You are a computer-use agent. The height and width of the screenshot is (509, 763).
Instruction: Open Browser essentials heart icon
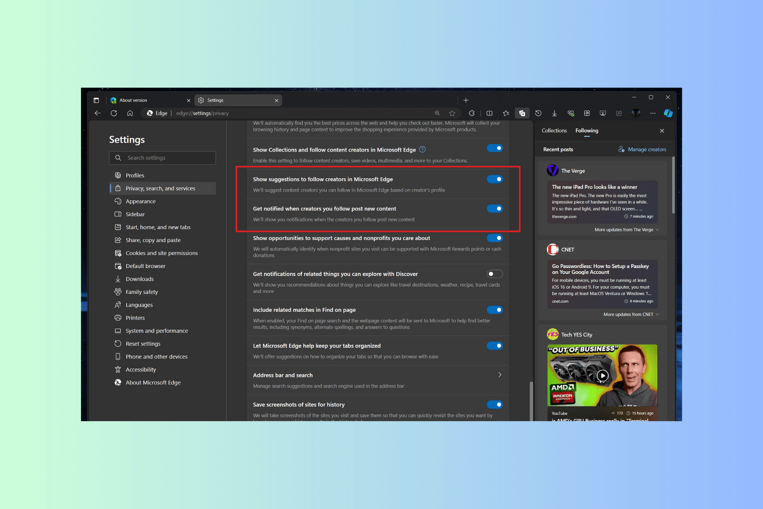pyautogui.click(x=571, y=113)
